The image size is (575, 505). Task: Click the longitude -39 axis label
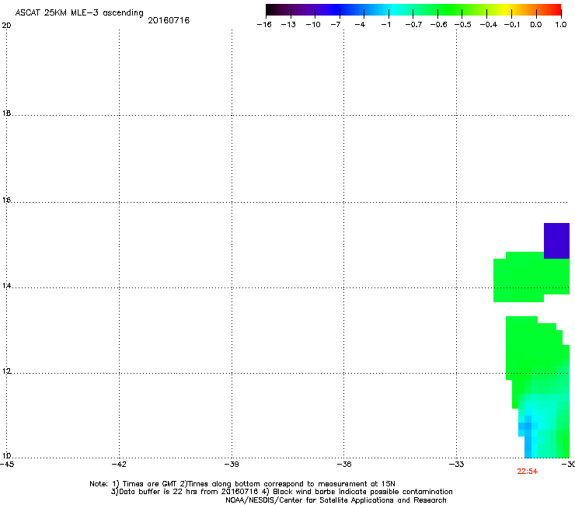tap(232, 465)
